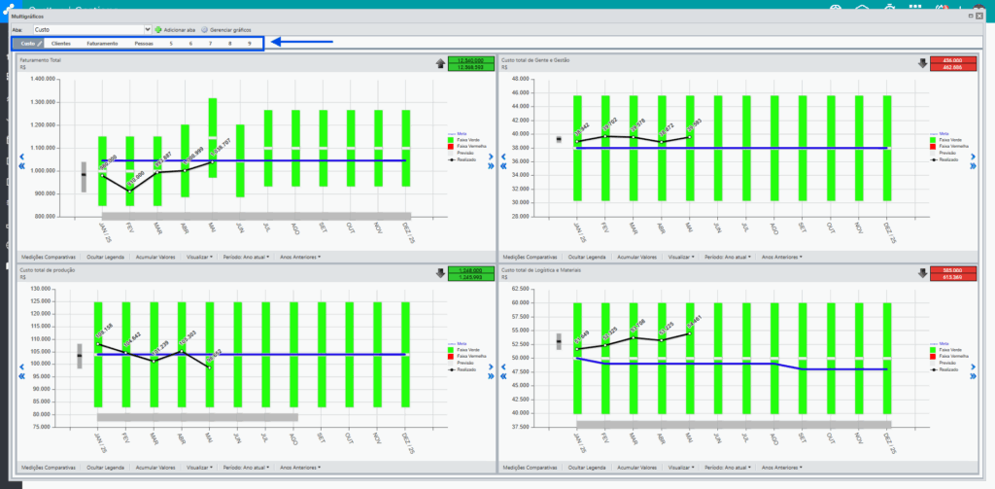Open Período: Ano atual dropdown on Gente e Gestão chart
Viewport: 995px width, 489px height.
coord(729,258)
